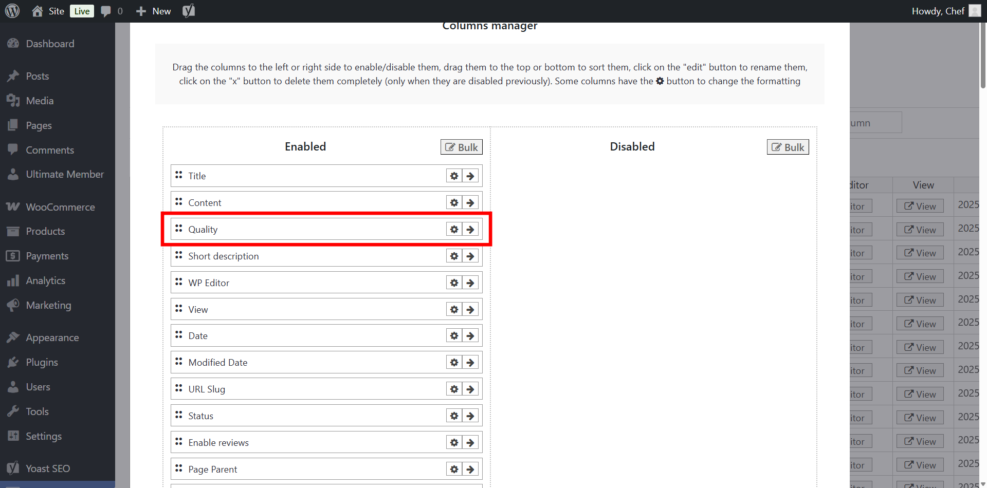Disable URL Slug with arrow button
Screen dimensions: 987x488
(470, 389)
